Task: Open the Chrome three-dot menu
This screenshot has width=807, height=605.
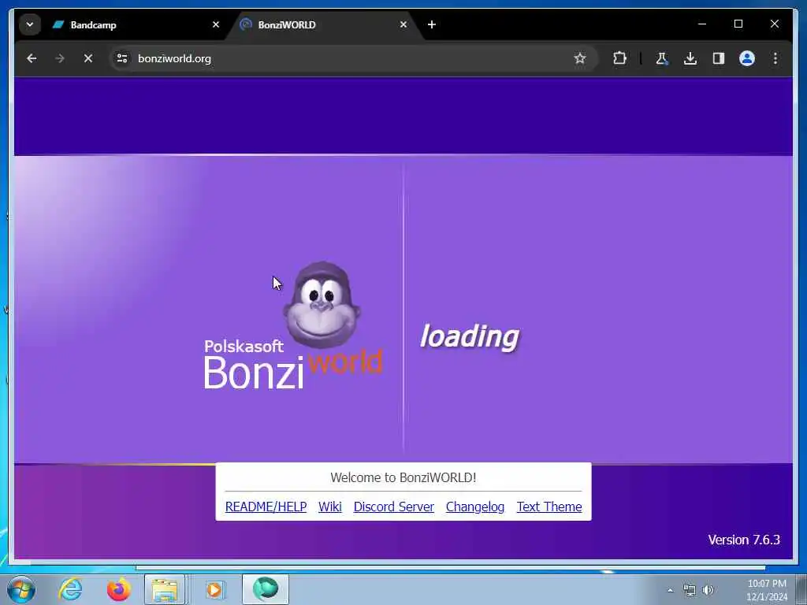Action: coord(775,58)
